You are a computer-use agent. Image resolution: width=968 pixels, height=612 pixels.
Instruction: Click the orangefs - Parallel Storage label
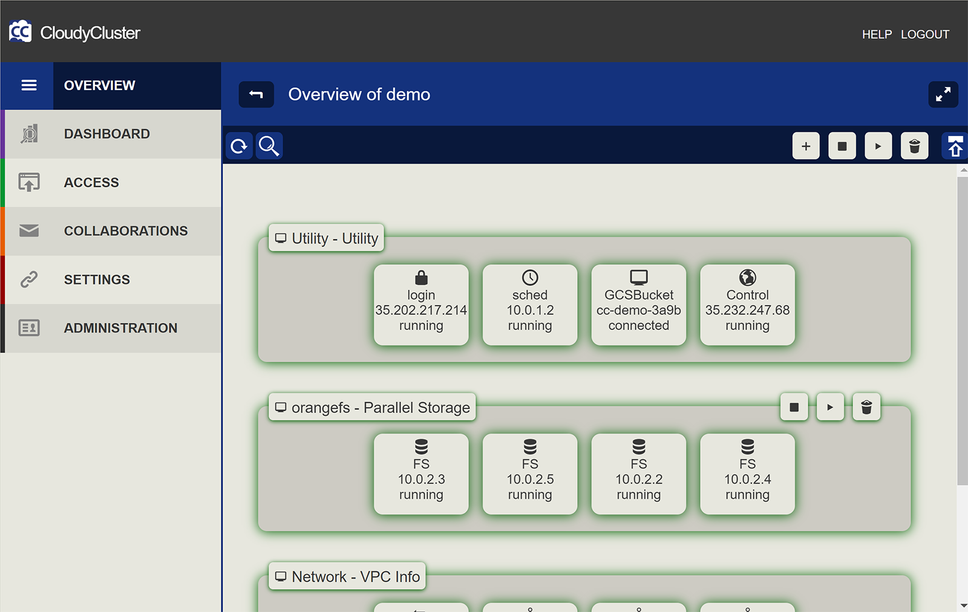[x=372, y=408]
